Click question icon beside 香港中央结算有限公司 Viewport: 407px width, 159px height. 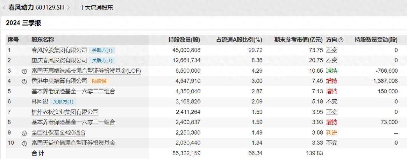pyautogui.click(x=24, y=81)
